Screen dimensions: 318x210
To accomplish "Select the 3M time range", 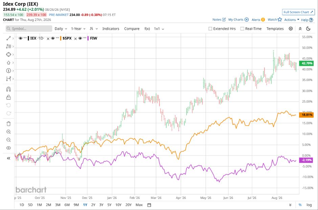I will coord(58,205).
